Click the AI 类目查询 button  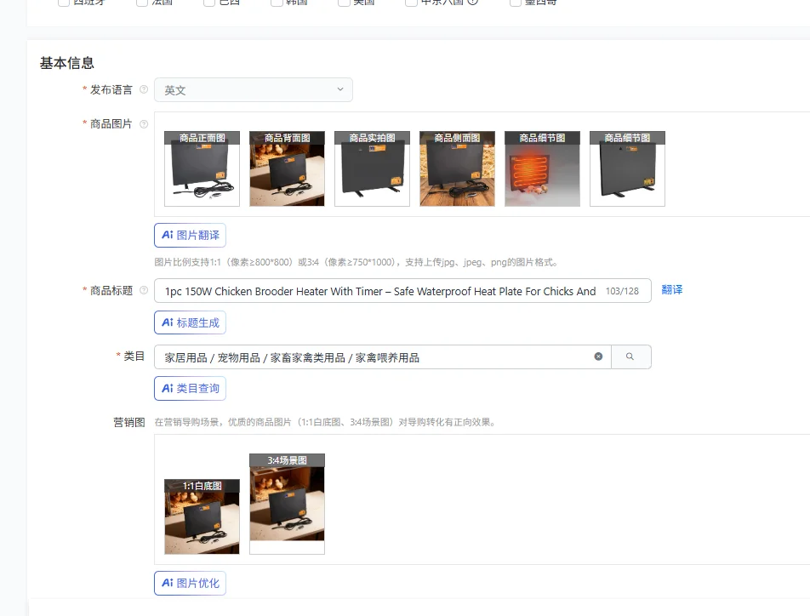[x=190, y=389]
